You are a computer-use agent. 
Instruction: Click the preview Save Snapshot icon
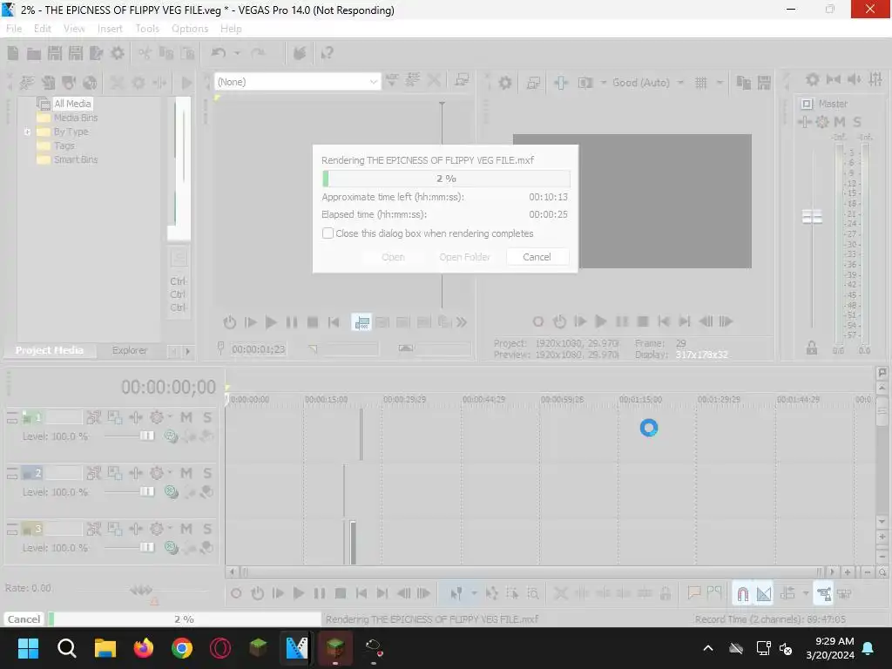[x=764, y=83]
